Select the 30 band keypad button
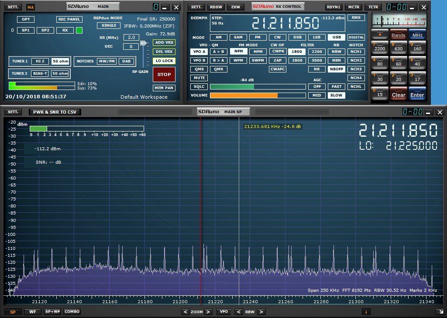This screenshot has height=318, width=447. pos(380,78)
